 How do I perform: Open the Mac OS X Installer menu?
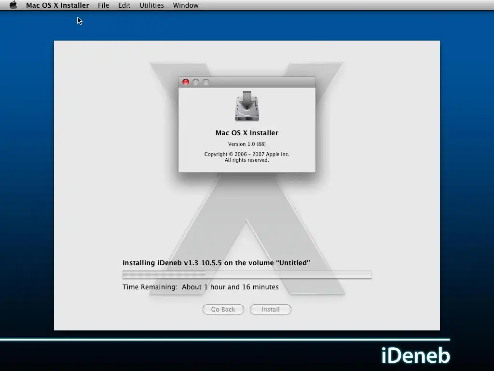(x=57, y=5)
